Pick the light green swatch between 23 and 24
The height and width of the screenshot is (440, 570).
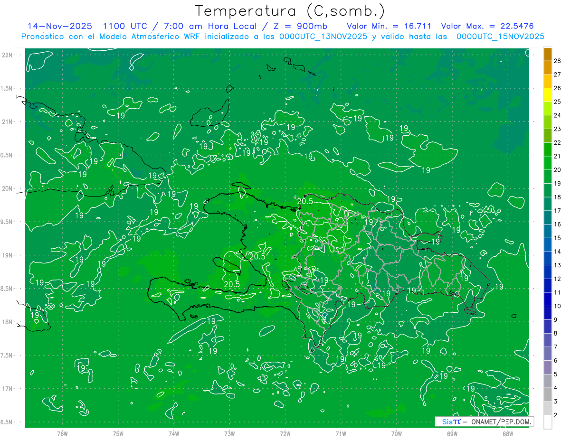click(x=548, y=122)
